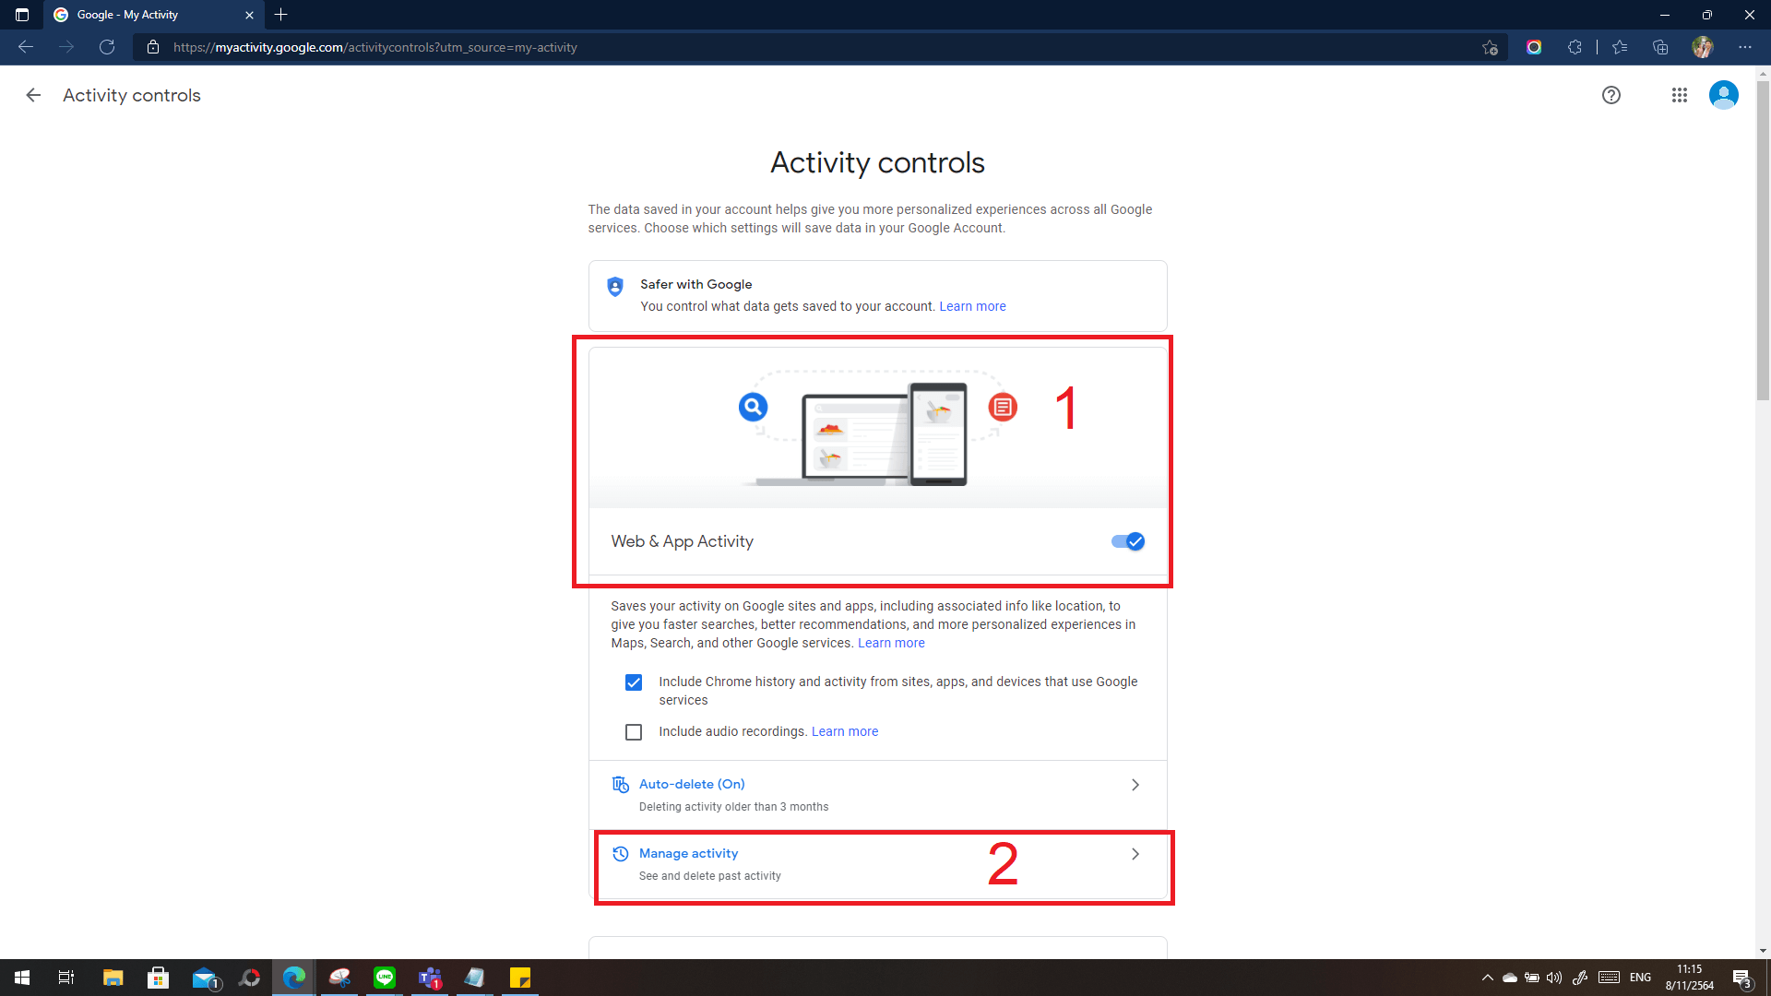Click the 'See and delete past activity' text
The height and width of the screenshot is (996, 1771).
coord(709,876)
